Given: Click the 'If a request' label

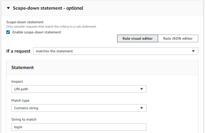Looking at the screenshot, I should [18, 51].
